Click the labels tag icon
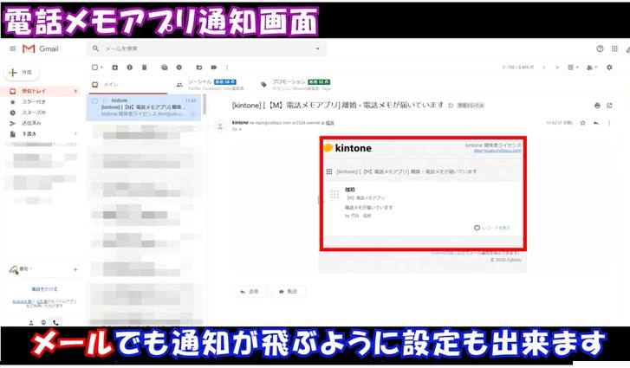The height and width of the screenshot is (368, 630). click(214, 68)
